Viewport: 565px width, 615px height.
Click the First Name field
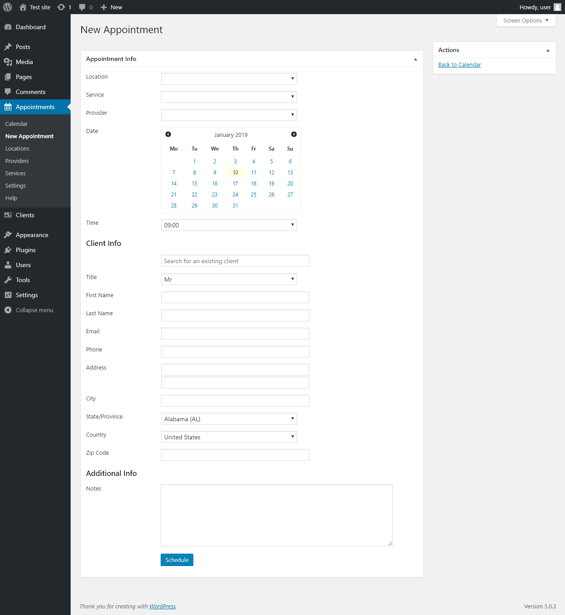tap(235, 298)
